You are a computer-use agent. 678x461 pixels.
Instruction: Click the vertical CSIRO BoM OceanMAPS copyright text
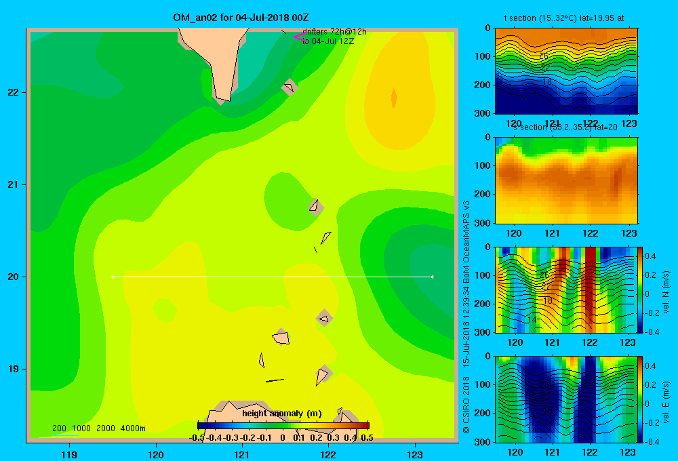pyautogui.click(x=466, y=317)
